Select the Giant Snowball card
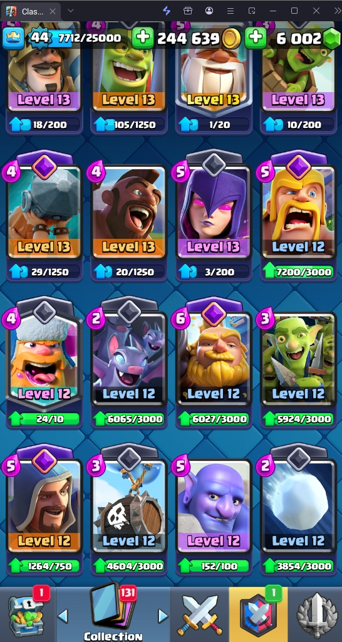Viewport: 342px width, 642px height. 298,506
